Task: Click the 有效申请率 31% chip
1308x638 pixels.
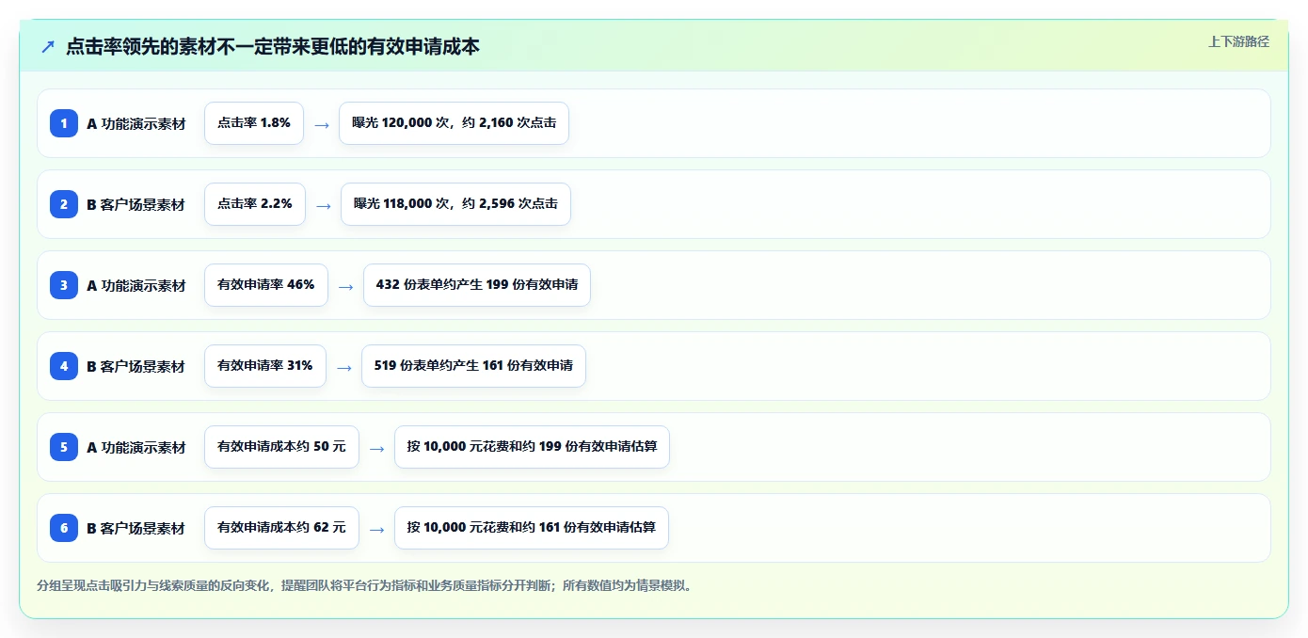Action: tap(265, 366)
